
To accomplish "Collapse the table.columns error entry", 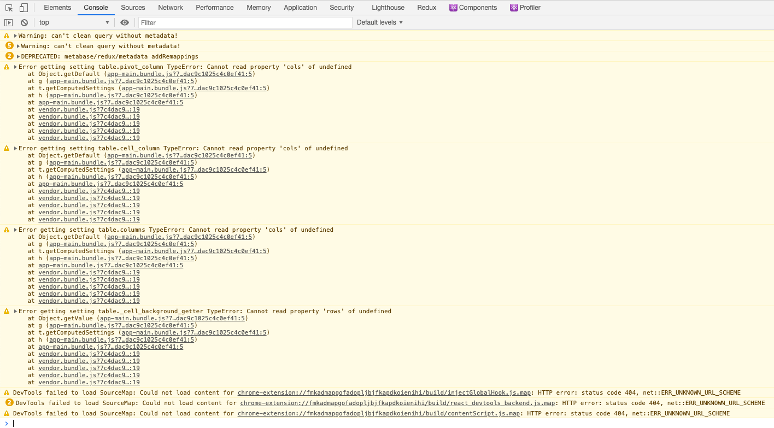I will 16,230.
